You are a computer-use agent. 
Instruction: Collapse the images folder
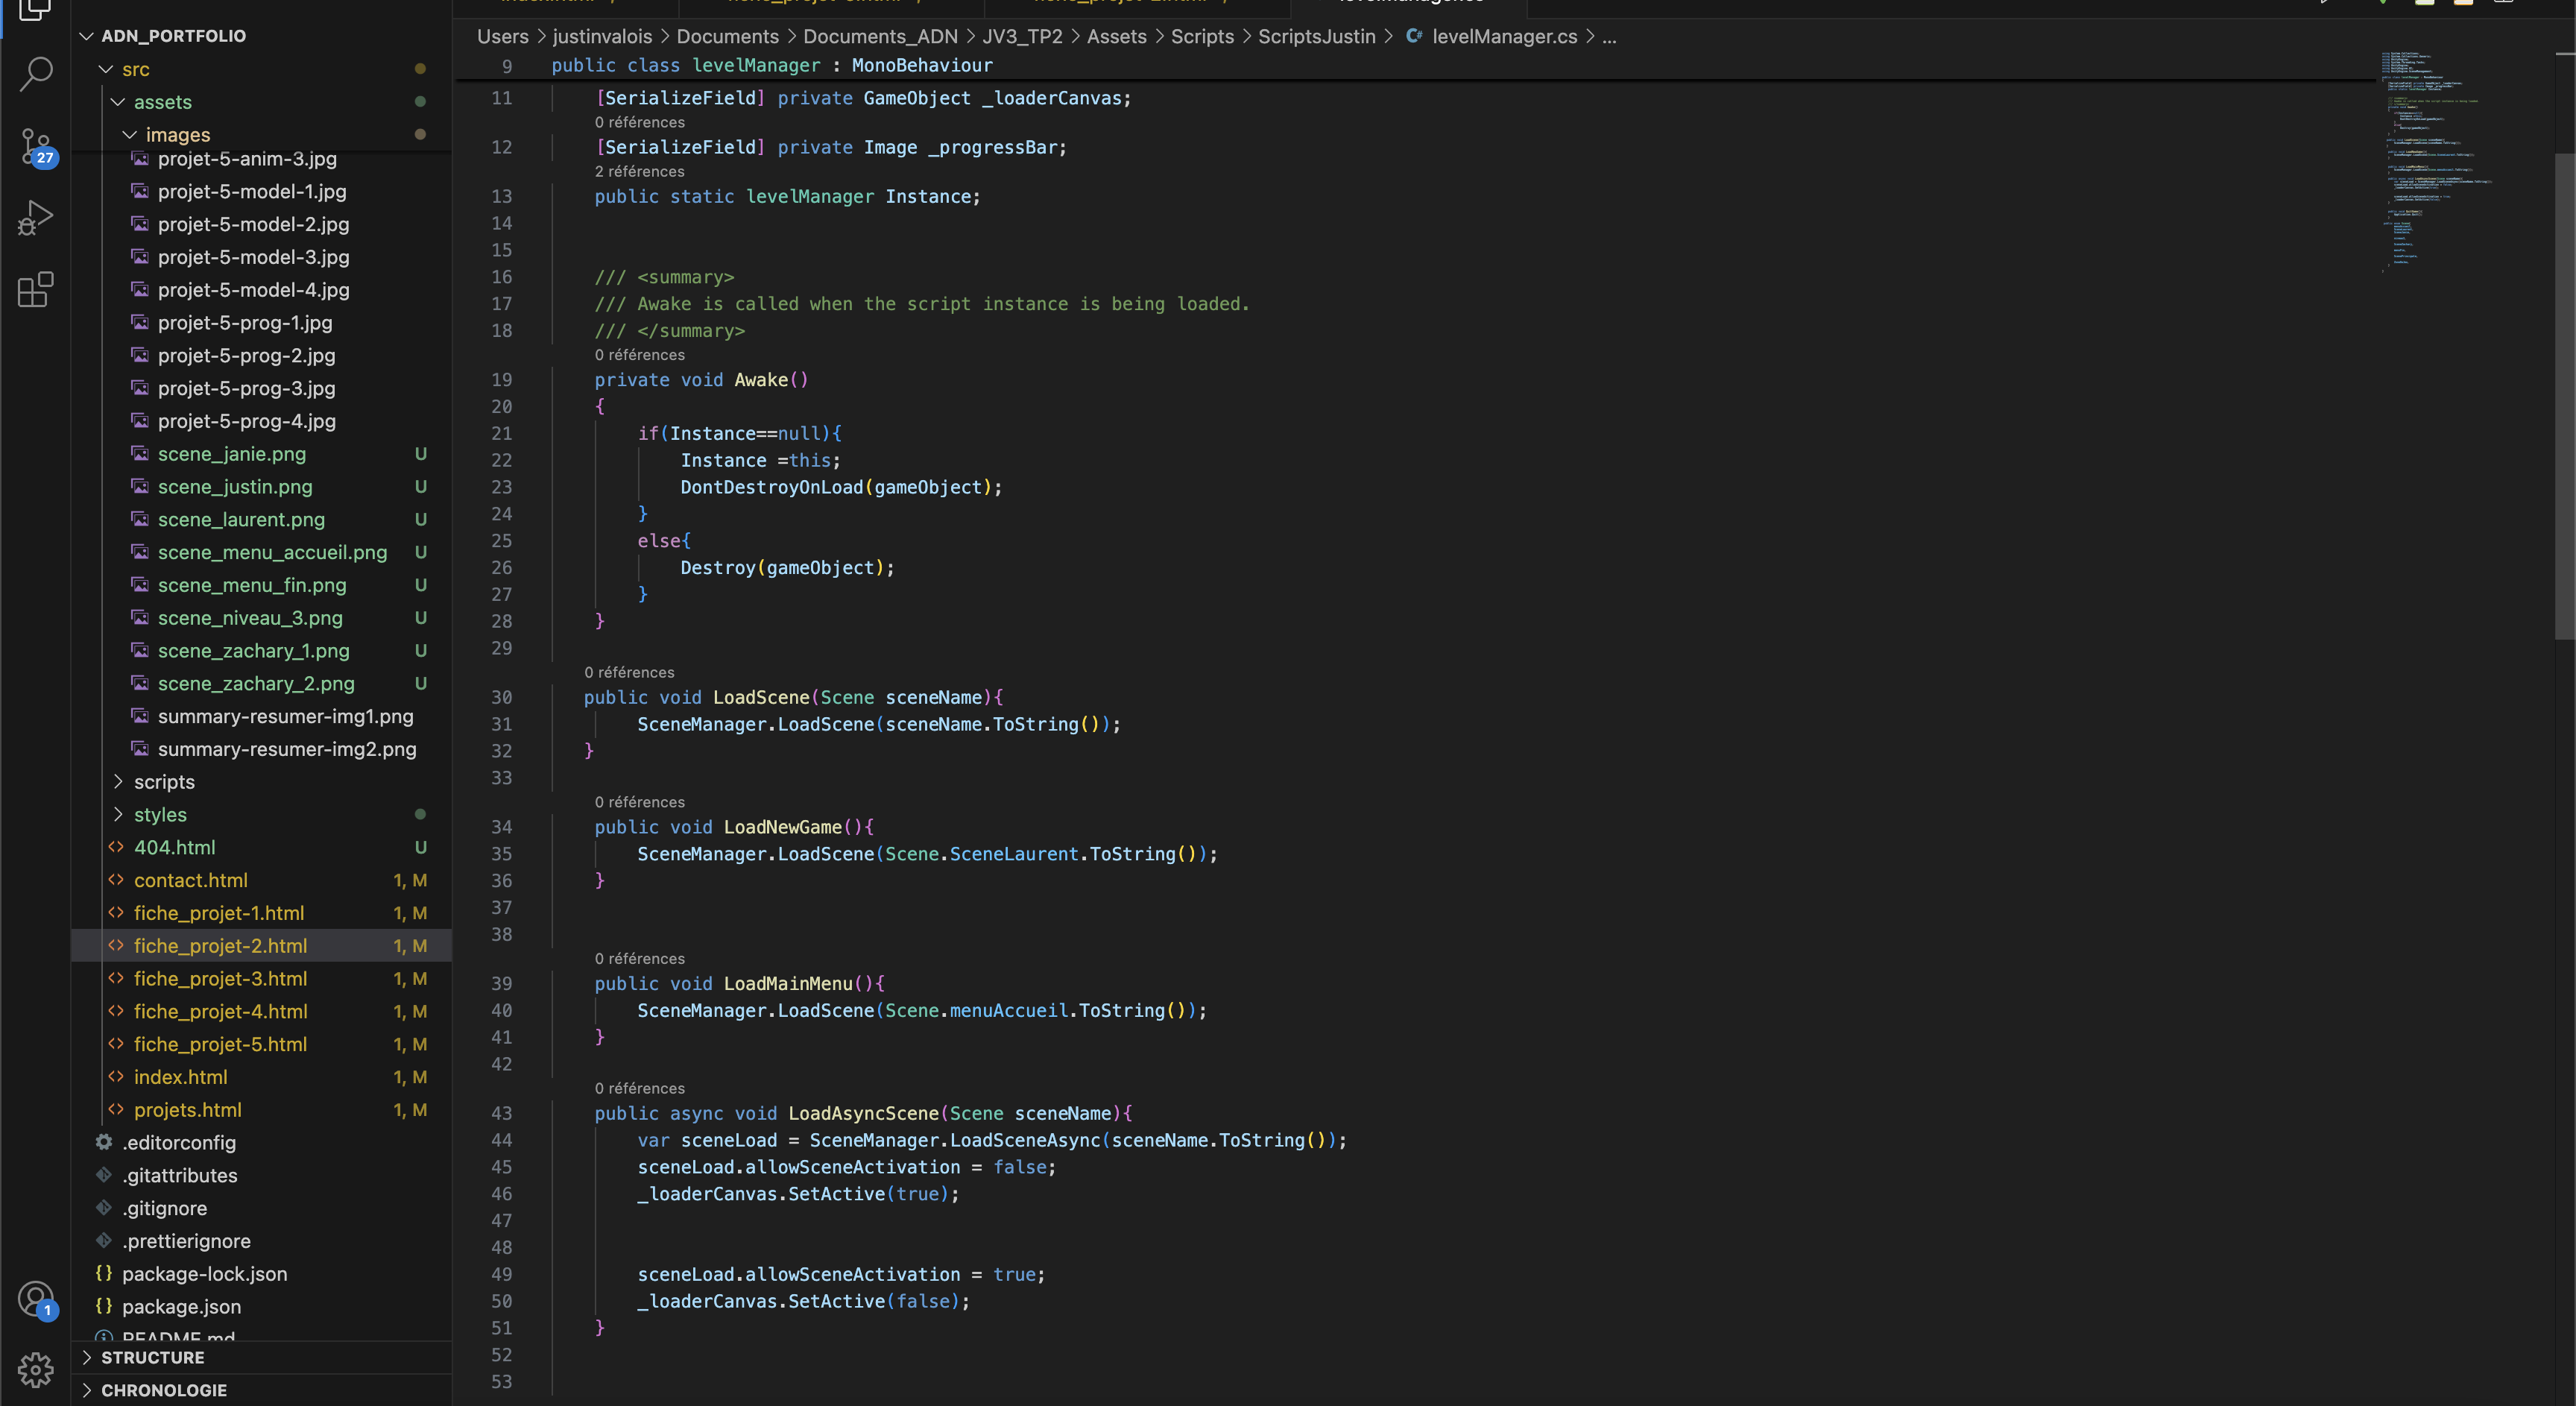click(130, 134)
